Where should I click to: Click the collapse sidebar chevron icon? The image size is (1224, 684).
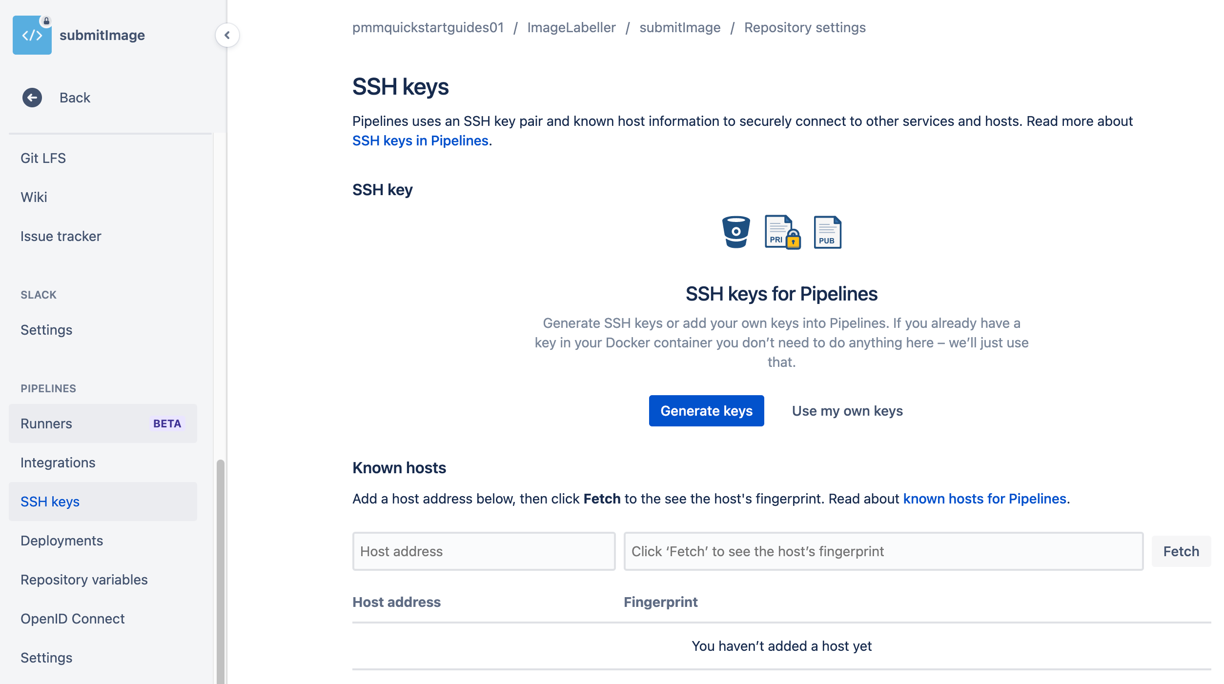(x=227, y=35)
